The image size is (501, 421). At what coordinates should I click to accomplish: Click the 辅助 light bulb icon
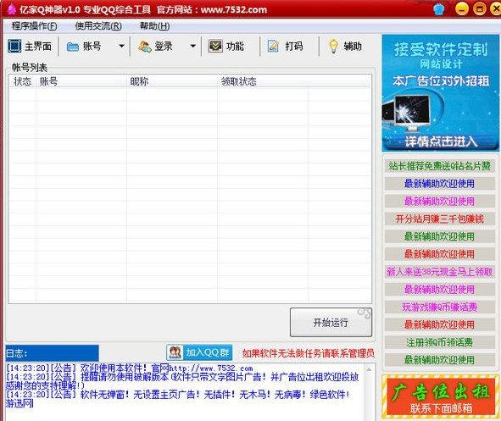(333, 47)
